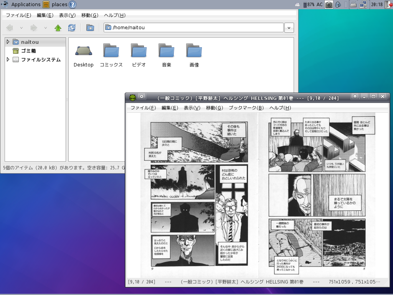Minimize the comic viewer window

coord(364,96)
